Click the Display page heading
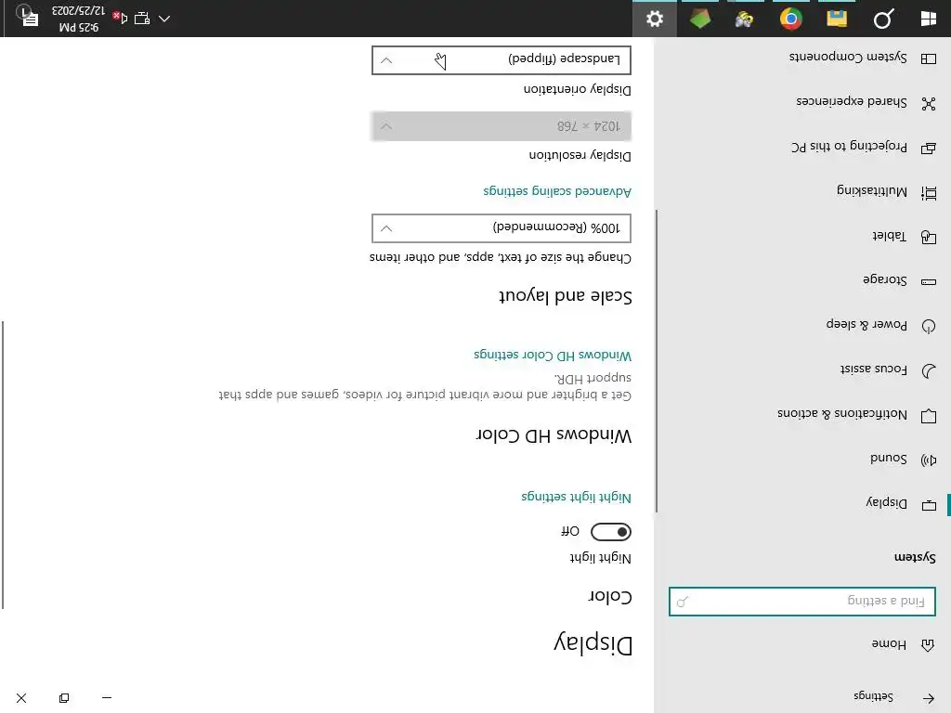This screenshot has width=951, height=713. click(593, 644)
